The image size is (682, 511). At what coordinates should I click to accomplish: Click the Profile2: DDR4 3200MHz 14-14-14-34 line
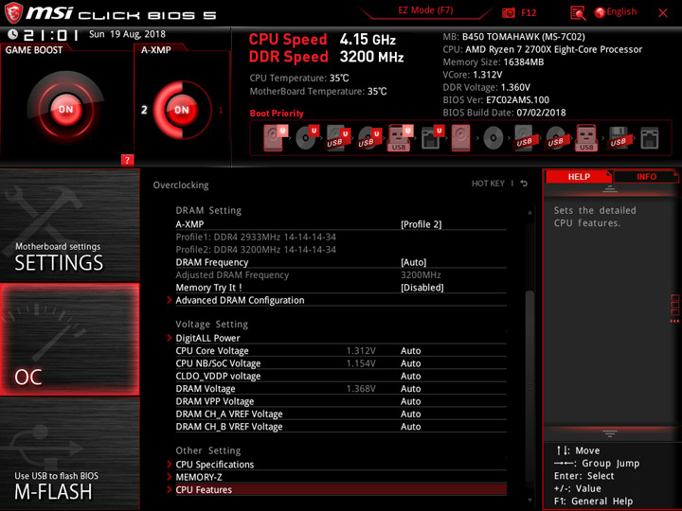(x=256, y=250)
